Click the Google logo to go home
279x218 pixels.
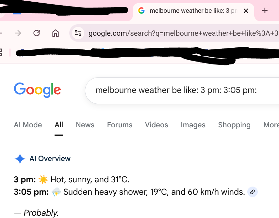point(37,90)
